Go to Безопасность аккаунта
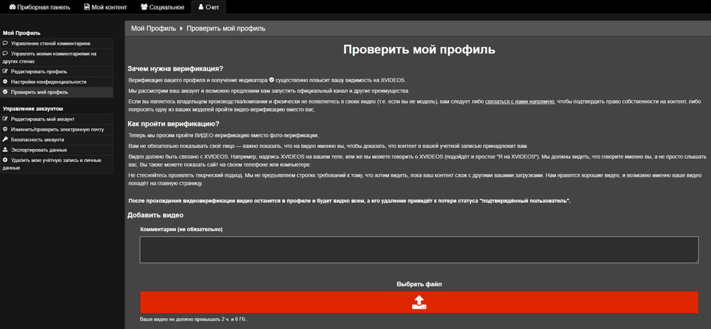 [x=56, y=140]
